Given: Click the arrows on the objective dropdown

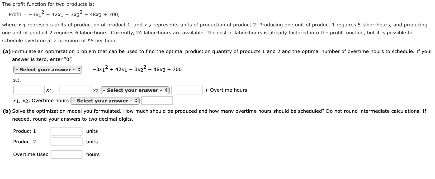Looking at the screenshot, I should [x=79, y=69].
